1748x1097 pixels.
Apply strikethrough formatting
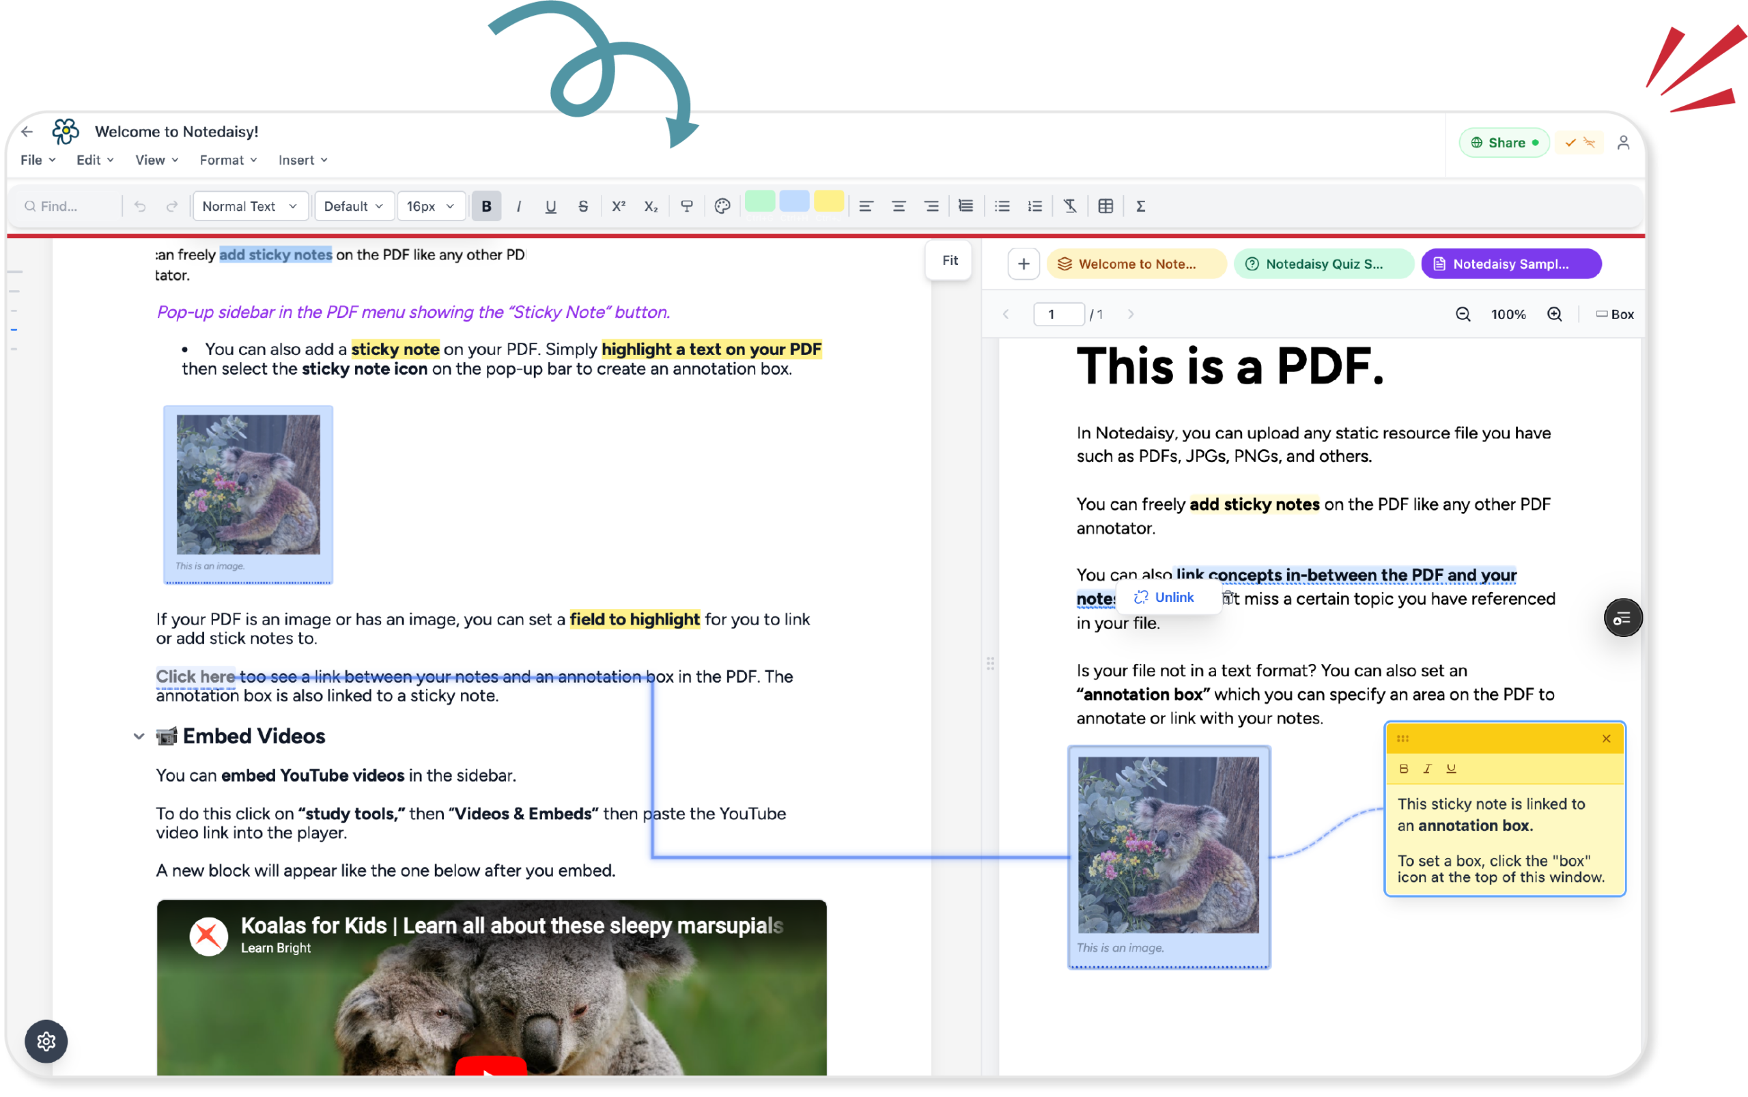pos(583,206)
